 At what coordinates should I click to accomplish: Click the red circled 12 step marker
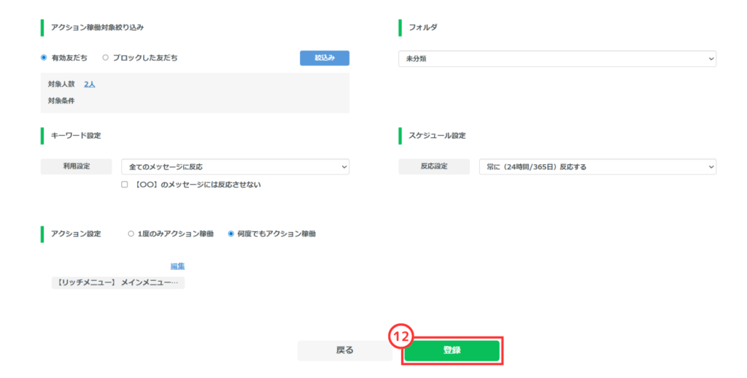[x=399, y=336]
